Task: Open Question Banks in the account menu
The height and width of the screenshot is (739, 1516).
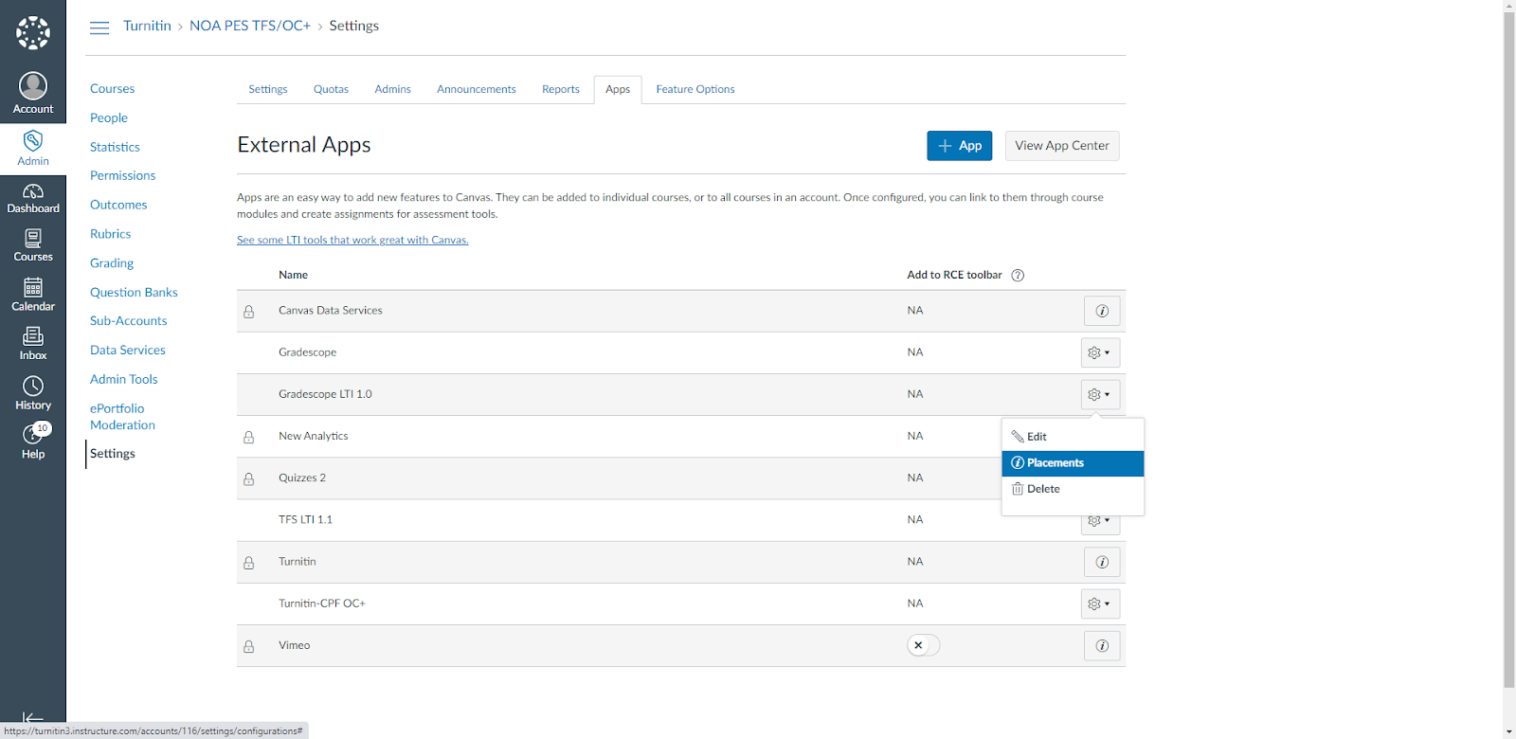Action: click(134, 293)
